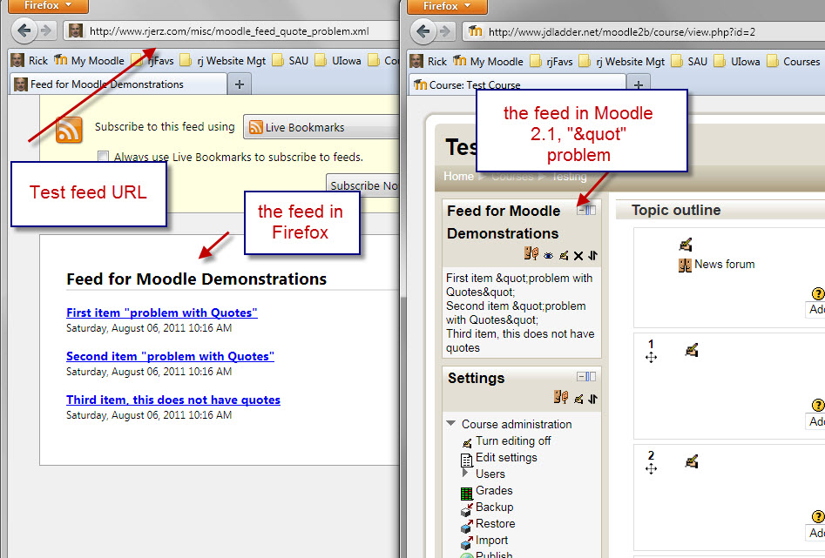Open the Firefox menu in the left window

49,6
